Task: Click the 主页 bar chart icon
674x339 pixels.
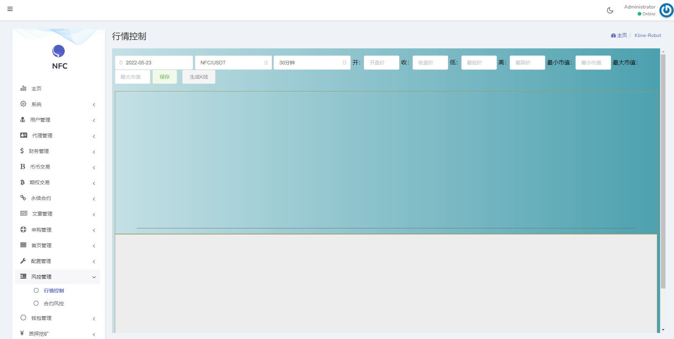Action: [23, 88]
